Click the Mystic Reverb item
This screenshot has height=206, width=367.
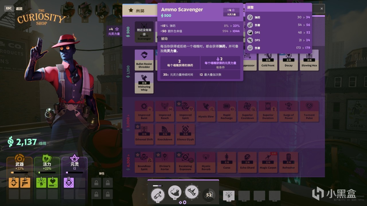(206, 162)
